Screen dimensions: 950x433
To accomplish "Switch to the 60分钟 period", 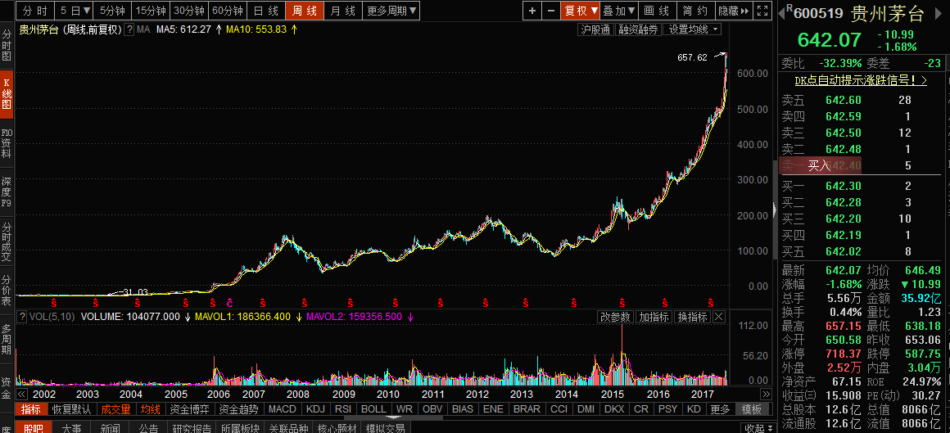I will pos(228,11).
